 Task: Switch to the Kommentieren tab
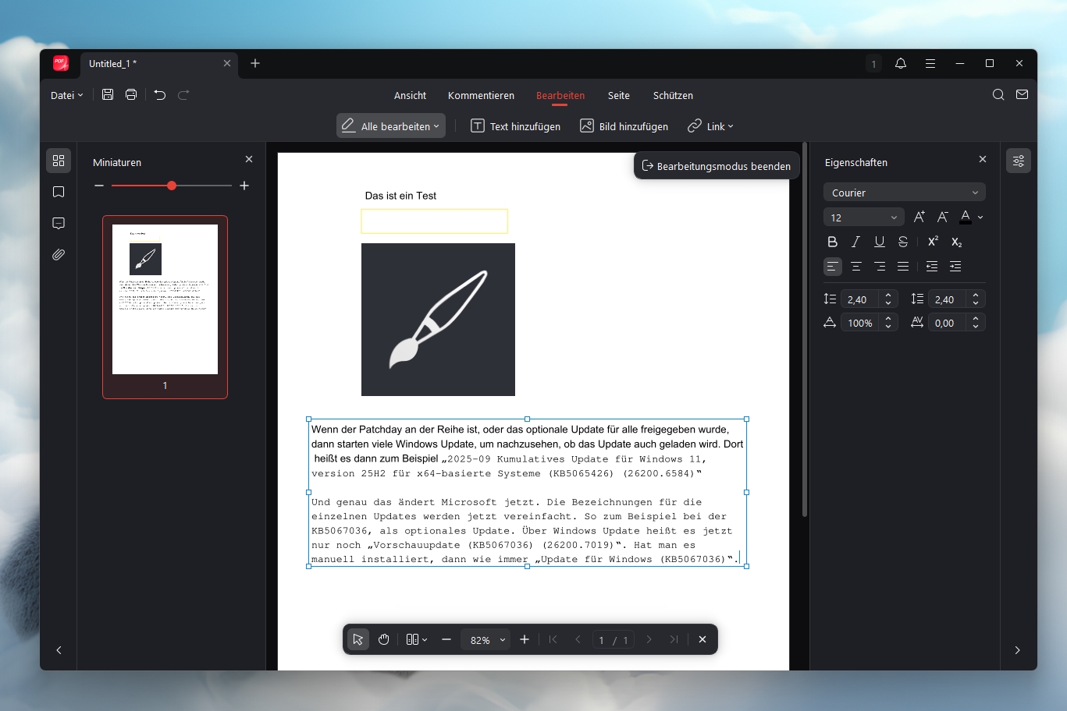[x=481, y=96]
